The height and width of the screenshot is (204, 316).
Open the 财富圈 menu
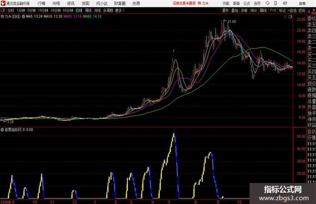(x=120, y=3)
